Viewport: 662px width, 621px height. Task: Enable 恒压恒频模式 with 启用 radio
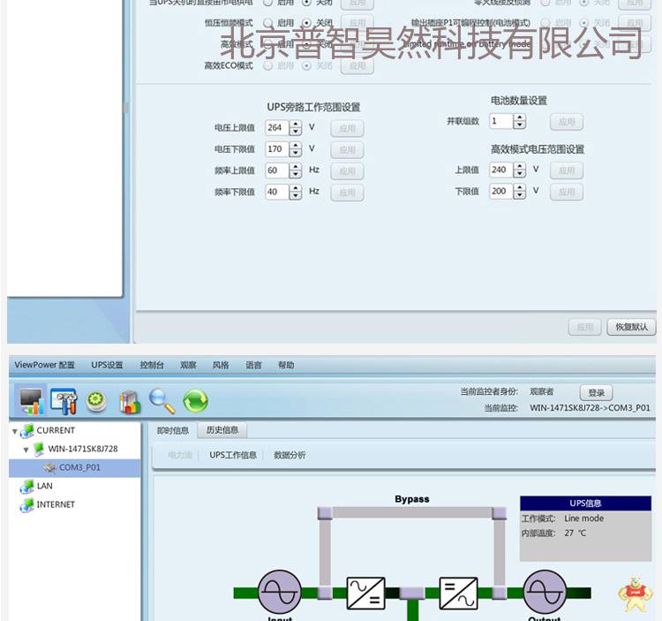(267, 22)
